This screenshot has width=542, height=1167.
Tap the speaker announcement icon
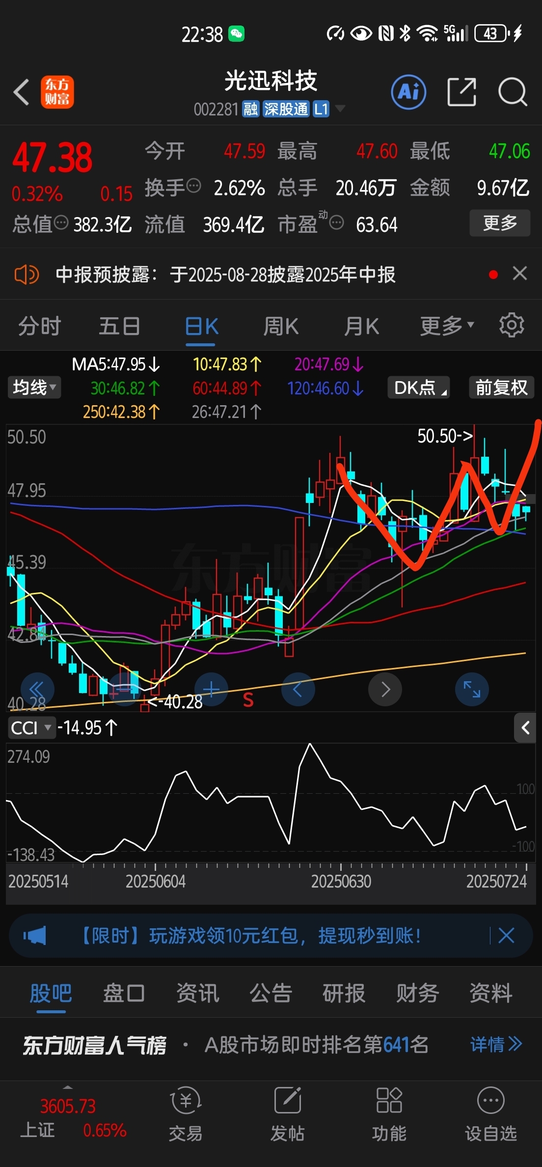pyautogui.click(x=27, y=274)
